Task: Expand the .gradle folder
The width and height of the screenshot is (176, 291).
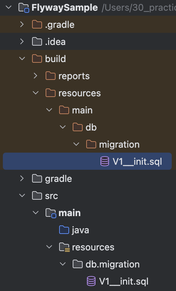Action: 22,25
